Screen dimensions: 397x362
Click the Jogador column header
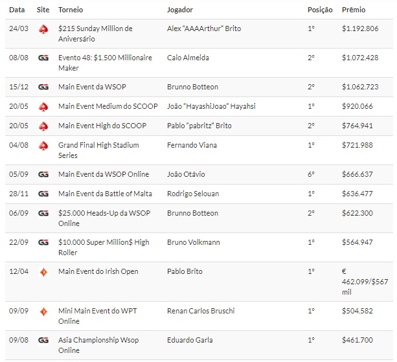(x=180, y=10)
